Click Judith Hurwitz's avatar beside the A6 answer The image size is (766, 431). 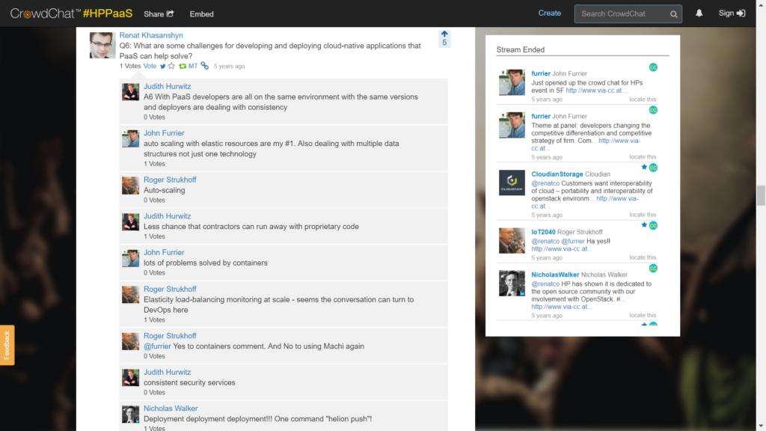click(130, 92)
